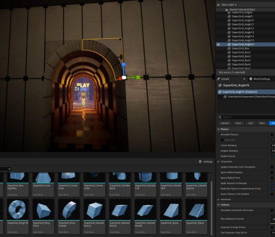Click the Angular Damping value field
Image resolution: width=275 pixels, height=237 pixels.
(x=272, y=151)
